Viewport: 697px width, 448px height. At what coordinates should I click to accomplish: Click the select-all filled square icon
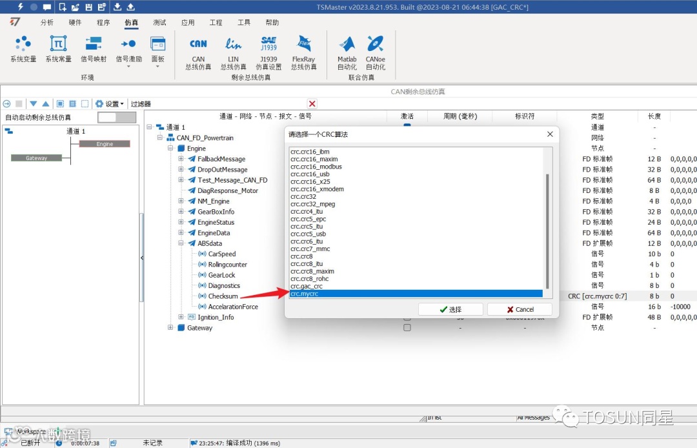click(x=60, y=103)
